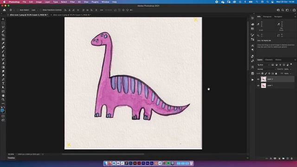Select the Dodge tool
Screen dimensions: 297x167
[3, 75]
